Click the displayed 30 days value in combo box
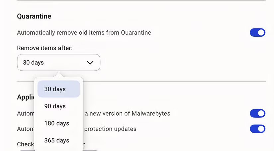This screenshot has height=151, width=274. [33, 62]
